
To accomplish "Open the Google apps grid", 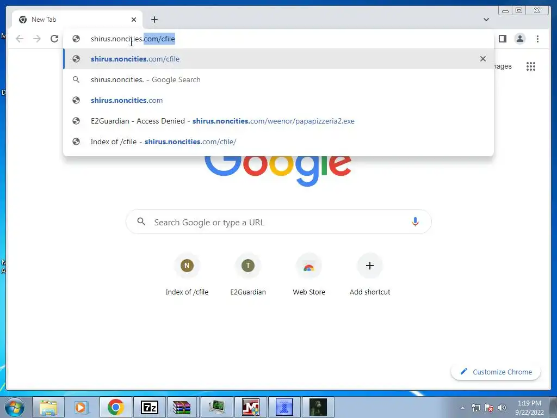I will [531, 66].
